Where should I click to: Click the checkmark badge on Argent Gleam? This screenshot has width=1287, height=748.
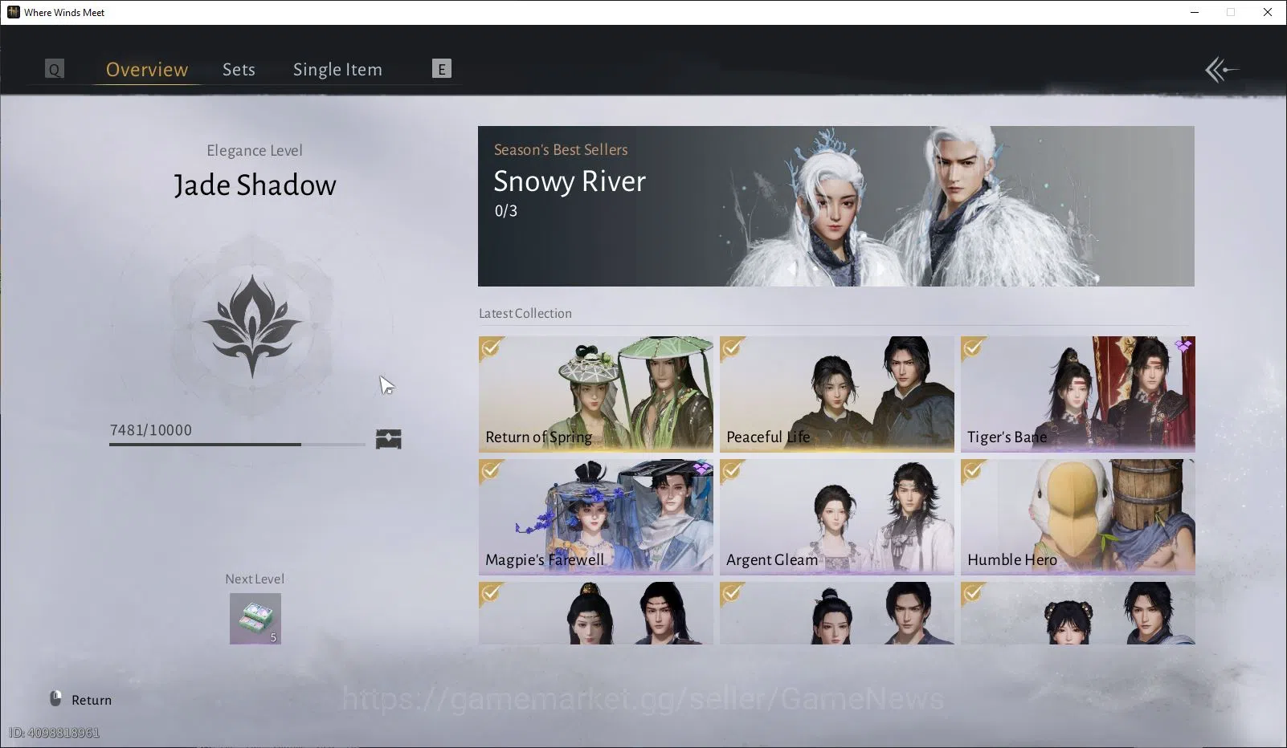[732, 471]
